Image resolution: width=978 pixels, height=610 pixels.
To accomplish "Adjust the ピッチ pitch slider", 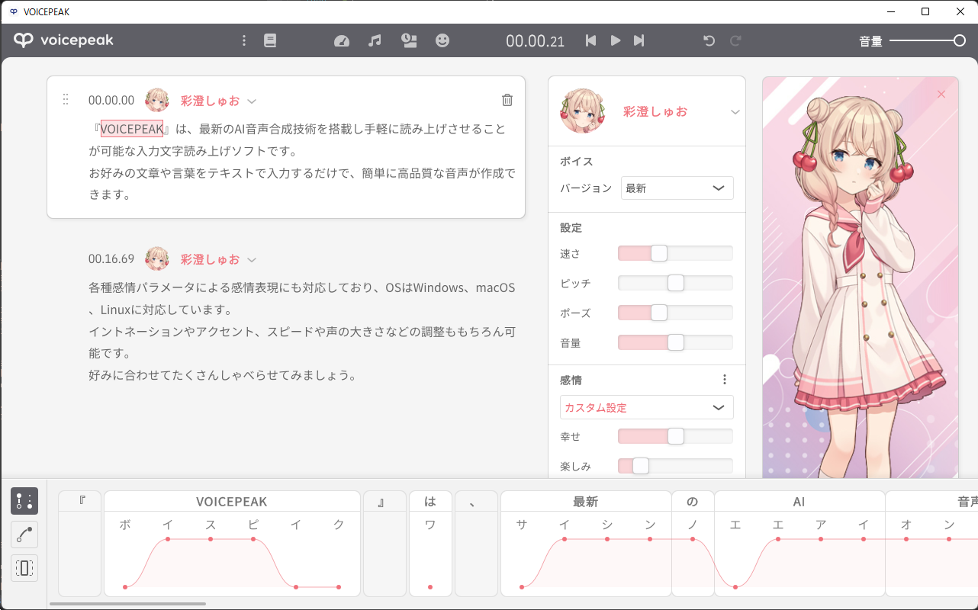I will pyautogui.click(x=675, y=283).
